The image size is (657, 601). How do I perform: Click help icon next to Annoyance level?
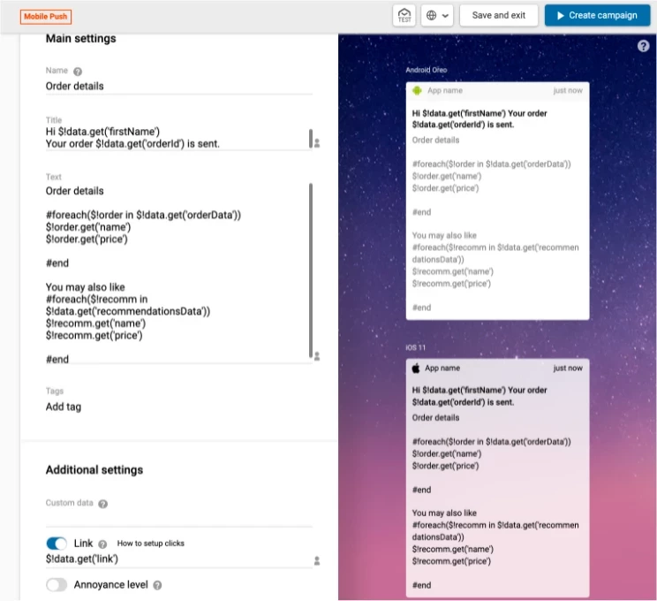click(x=157, y=585)
